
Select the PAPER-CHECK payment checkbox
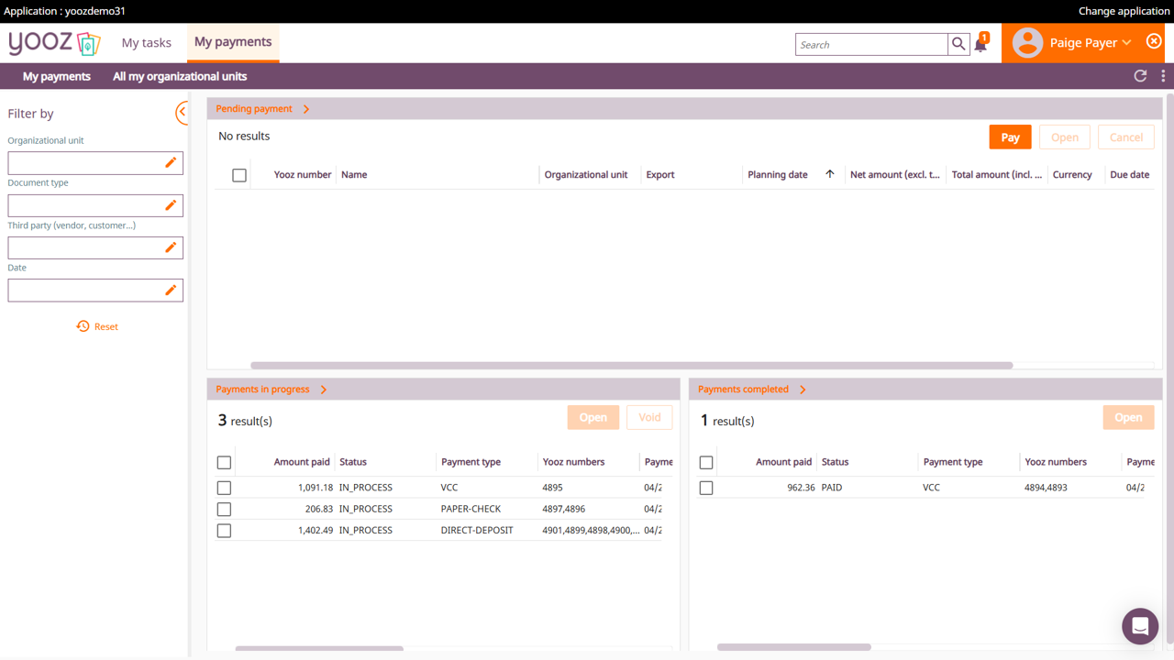224,509
